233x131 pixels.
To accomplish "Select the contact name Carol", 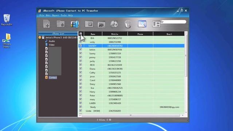I will pos(92,80).
